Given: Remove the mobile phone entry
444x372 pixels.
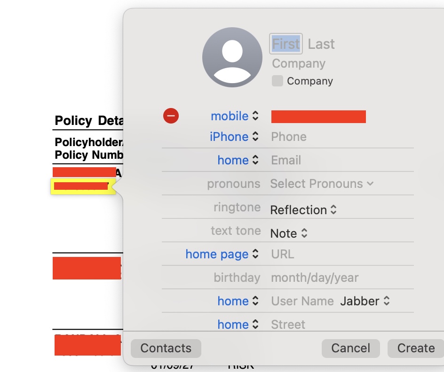Looking at the screenshot, I should pos(171,116).
